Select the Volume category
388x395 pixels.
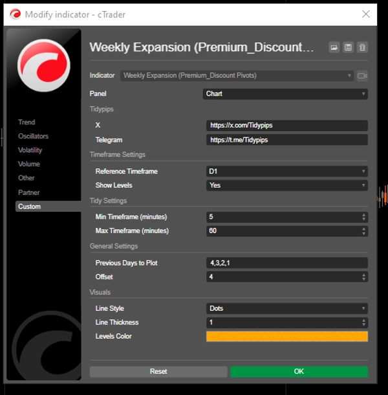click(x=29, y=164)
